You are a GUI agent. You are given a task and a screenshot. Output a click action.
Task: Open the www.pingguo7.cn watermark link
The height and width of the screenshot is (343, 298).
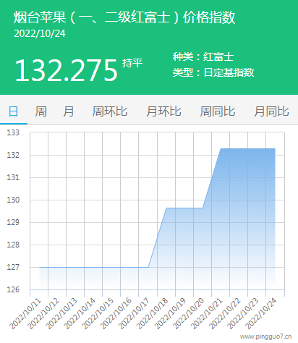(265, 336)
